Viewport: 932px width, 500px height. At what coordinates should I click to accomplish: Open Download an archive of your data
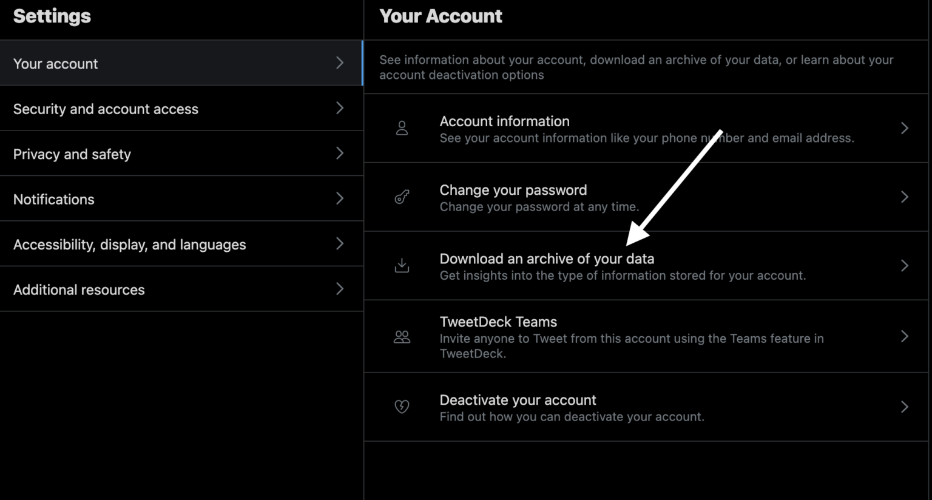click(547, 258)
